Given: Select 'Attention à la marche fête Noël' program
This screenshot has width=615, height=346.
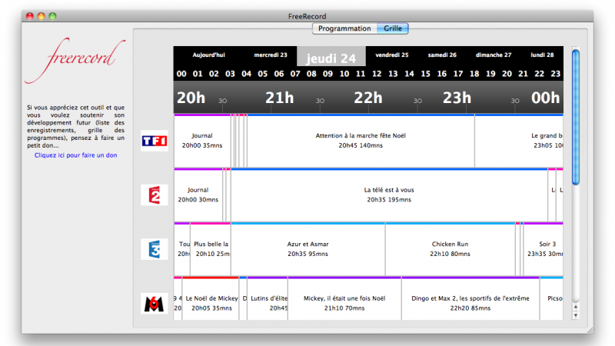Looking at the screenshot, I should 361,141.
